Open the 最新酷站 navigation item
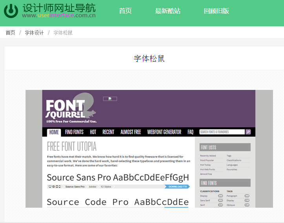The height and width of the screenshot is (223, 284). tap(168, 11)
